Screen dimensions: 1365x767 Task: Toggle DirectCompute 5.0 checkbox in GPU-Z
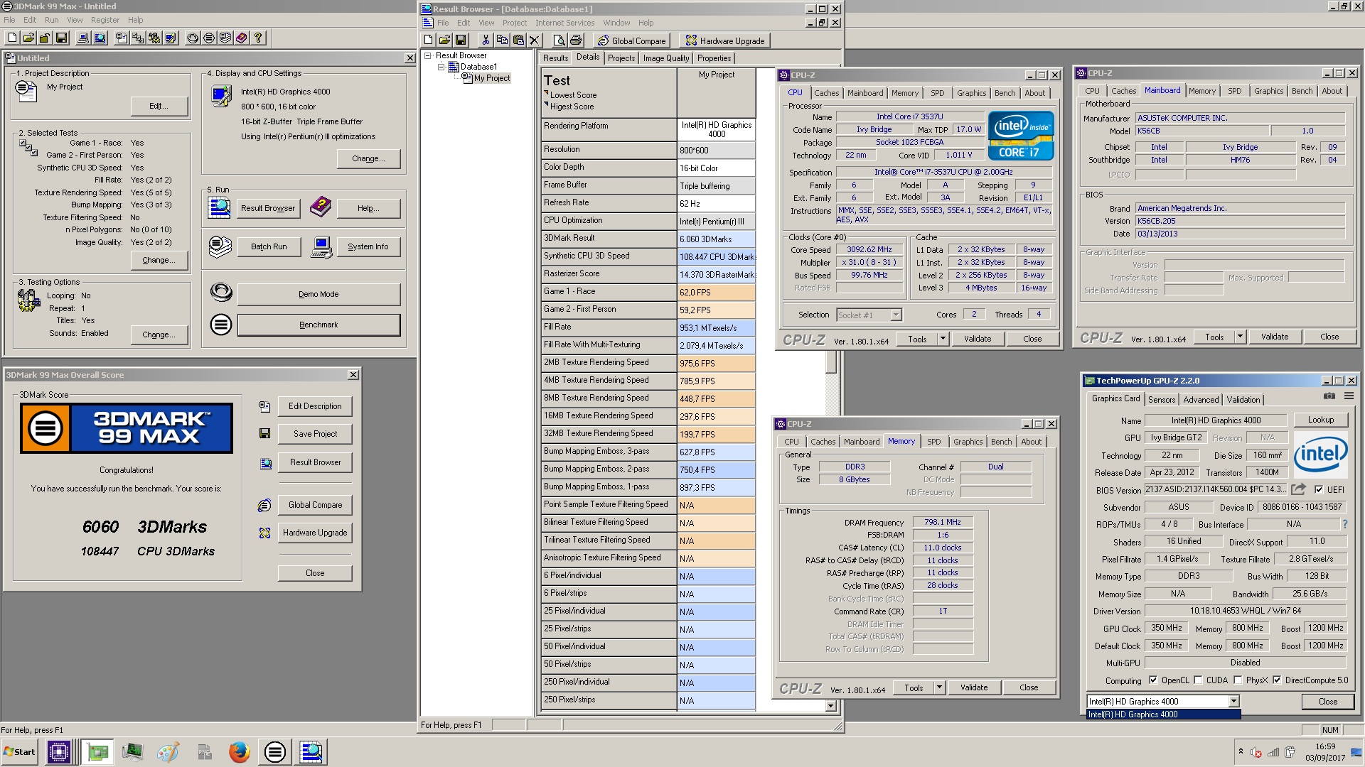[x=1277, y=680]
